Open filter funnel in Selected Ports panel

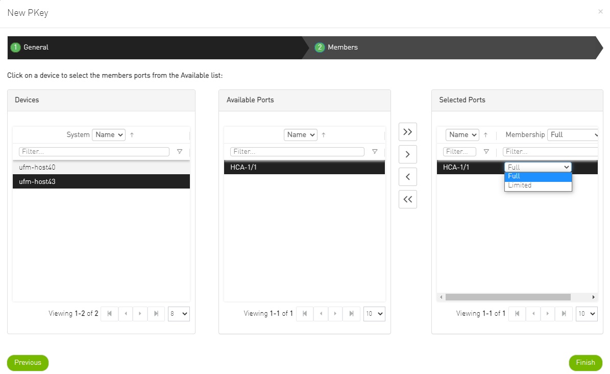coord(486,151)
